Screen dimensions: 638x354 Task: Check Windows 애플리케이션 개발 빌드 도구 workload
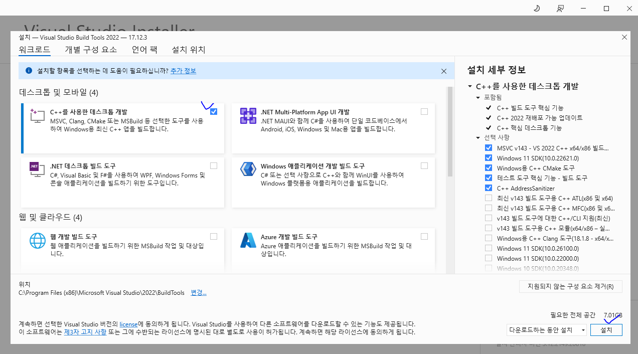[424, 165]
